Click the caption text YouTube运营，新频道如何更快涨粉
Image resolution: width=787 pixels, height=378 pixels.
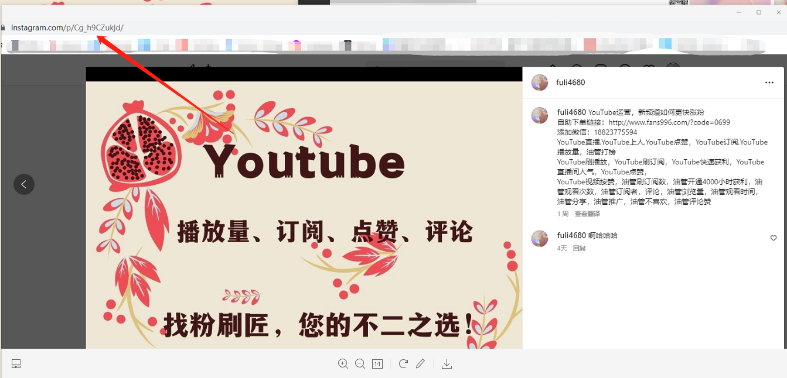coord(646,112)
